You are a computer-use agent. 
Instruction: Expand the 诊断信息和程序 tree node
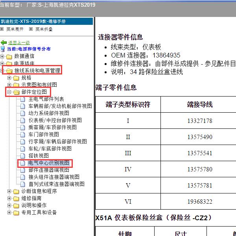point(9,191)
